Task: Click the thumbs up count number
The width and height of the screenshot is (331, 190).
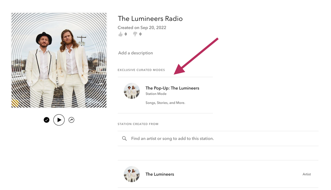Action: [x=126, y=34]
